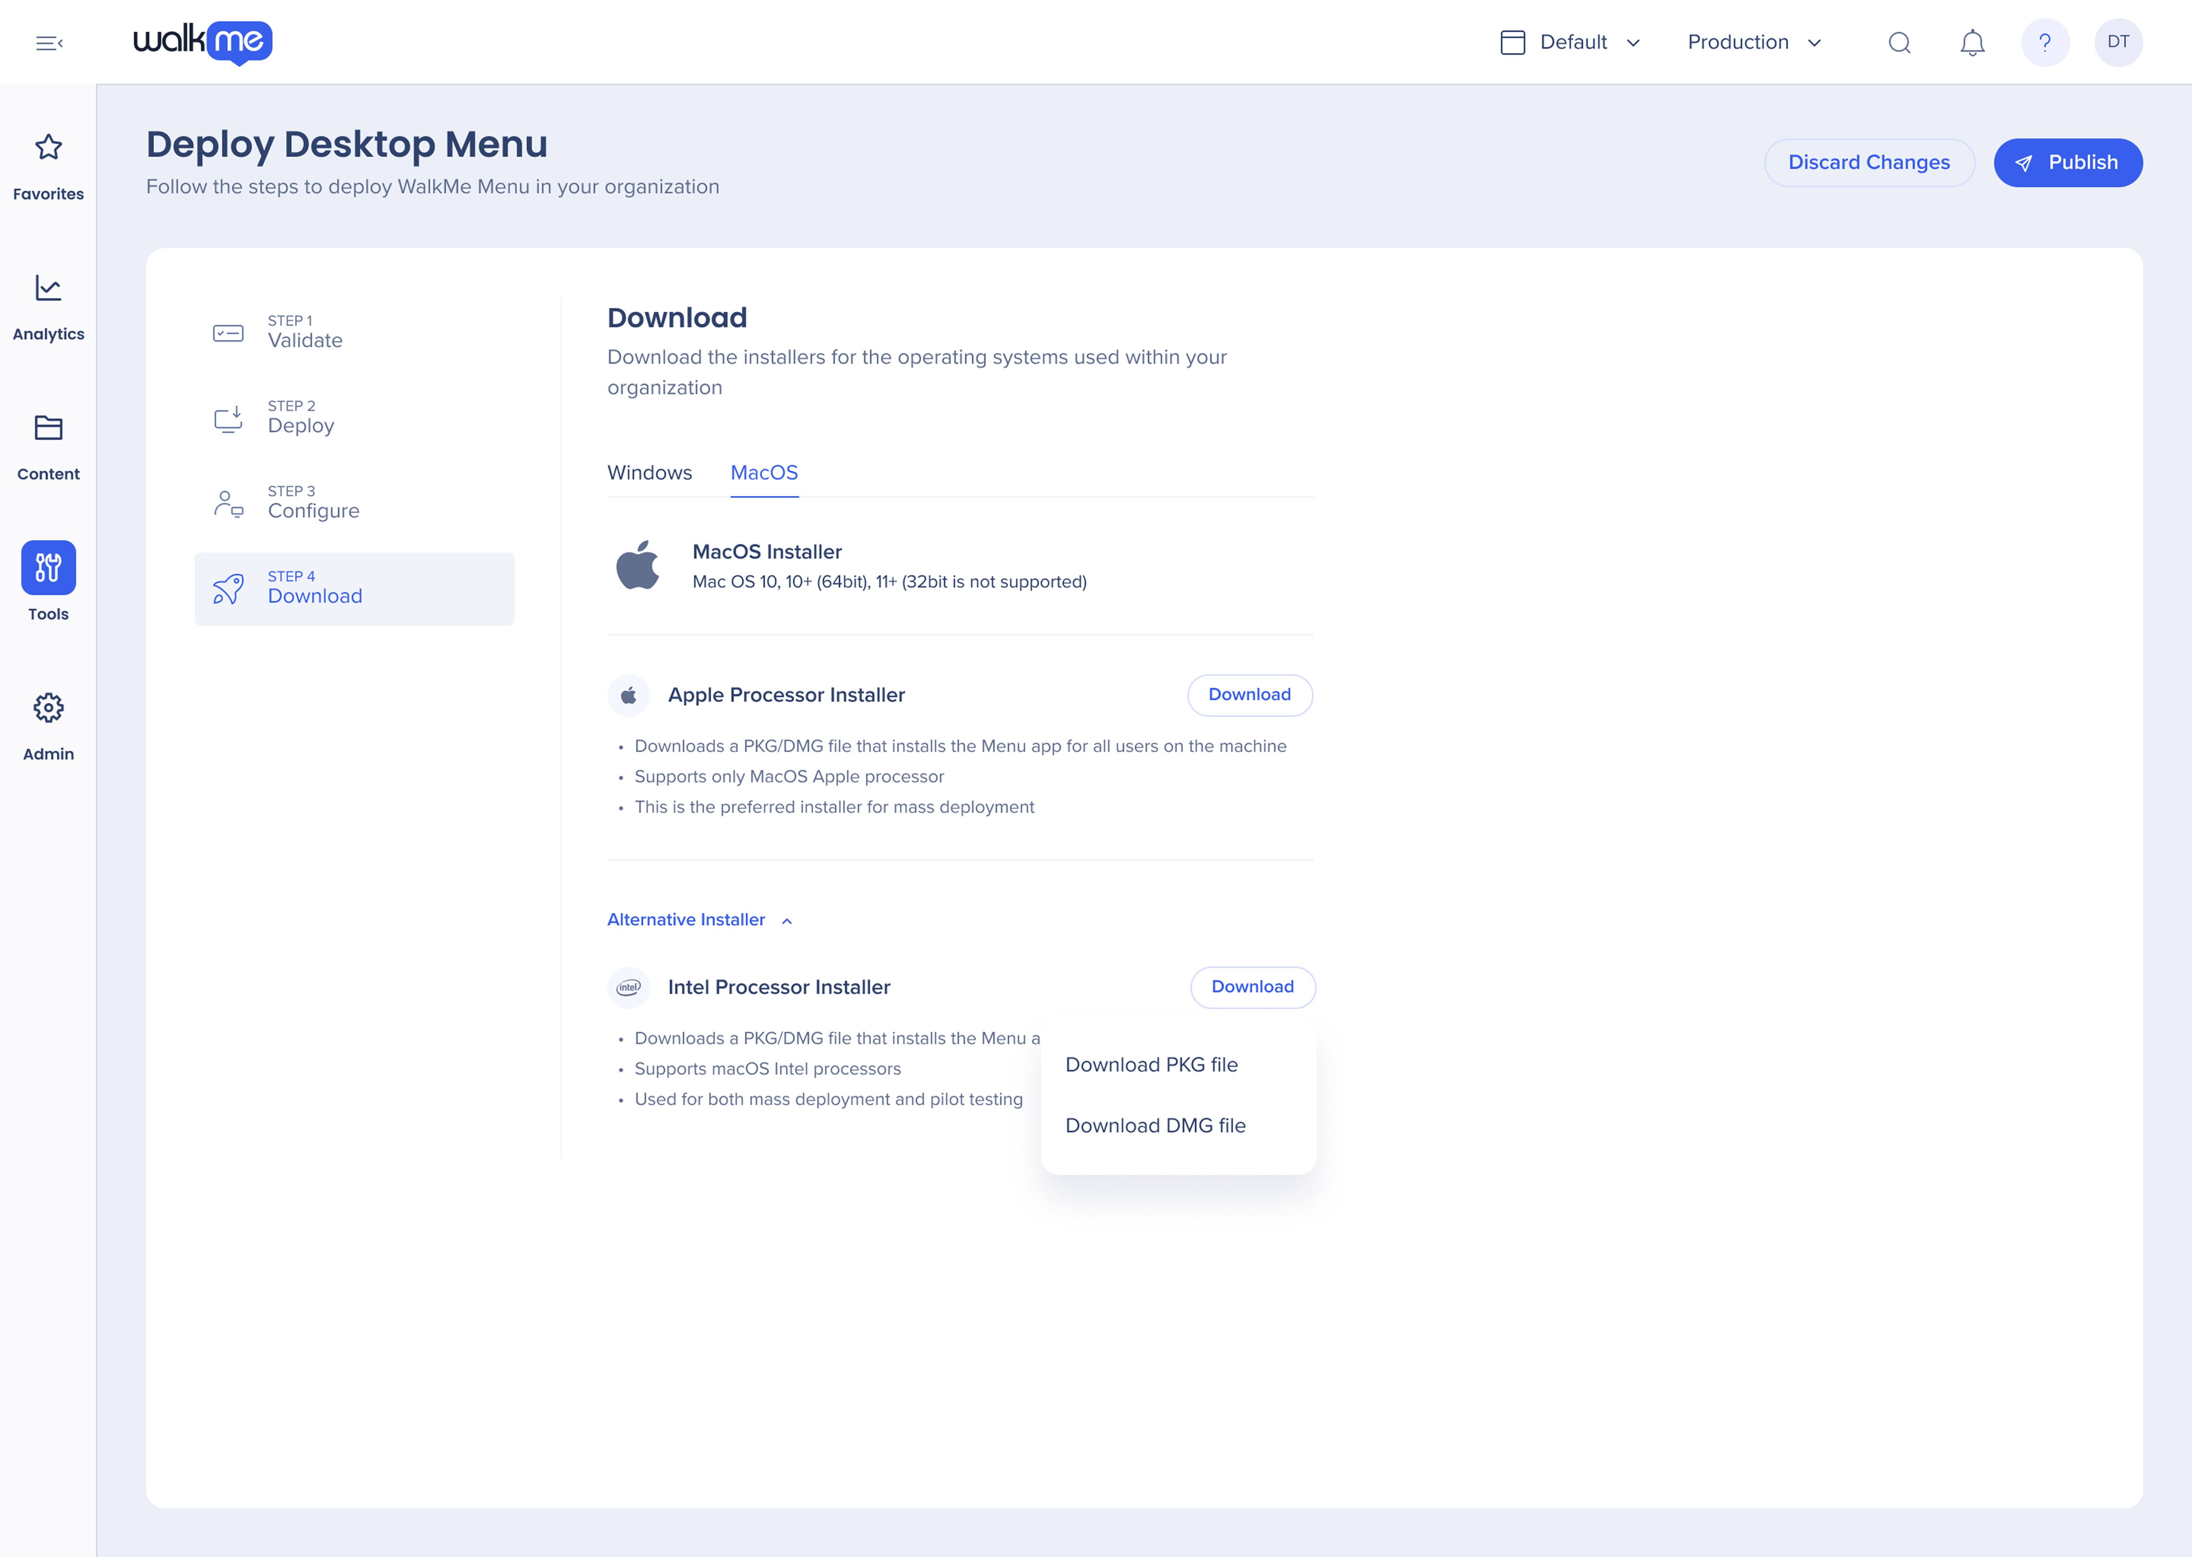Click the Apple Processor Installer icon
Image resolution: width=2192 pixels, height=1557 pixels.
tap(629, 695)
